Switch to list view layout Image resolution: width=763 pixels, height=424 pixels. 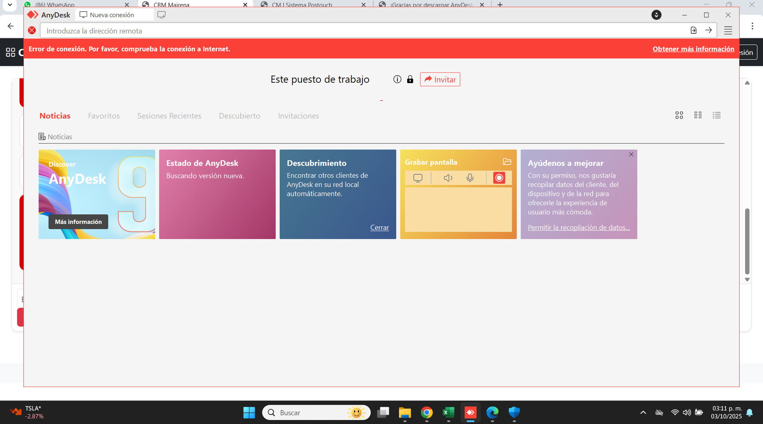coord(716,115)
